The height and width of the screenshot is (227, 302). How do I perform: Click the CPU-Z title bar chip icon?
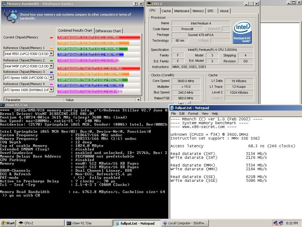(x=149, y=4)
